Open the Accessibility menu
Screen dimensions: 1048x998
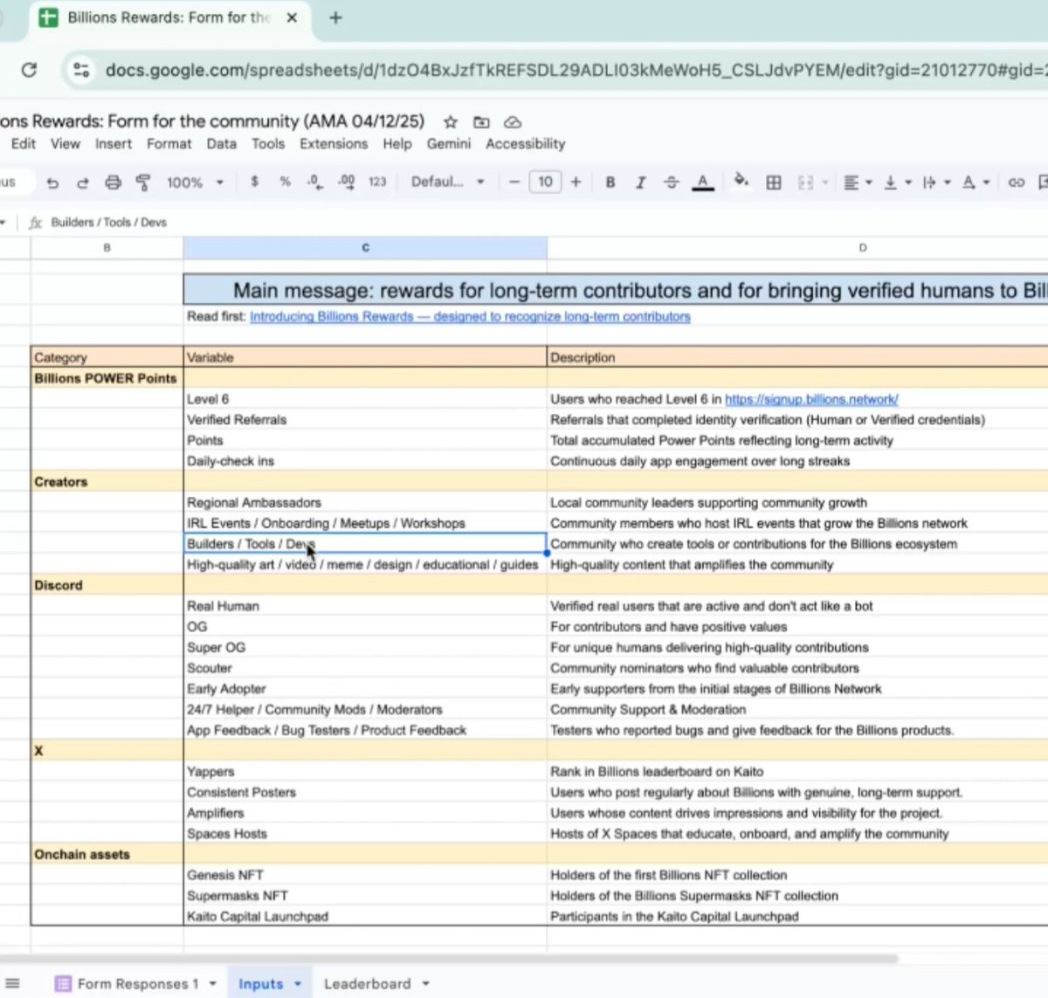[525, 144]
